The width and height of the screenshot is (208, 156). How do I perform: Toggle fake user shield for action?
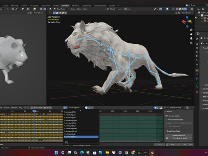coord(86,108)
